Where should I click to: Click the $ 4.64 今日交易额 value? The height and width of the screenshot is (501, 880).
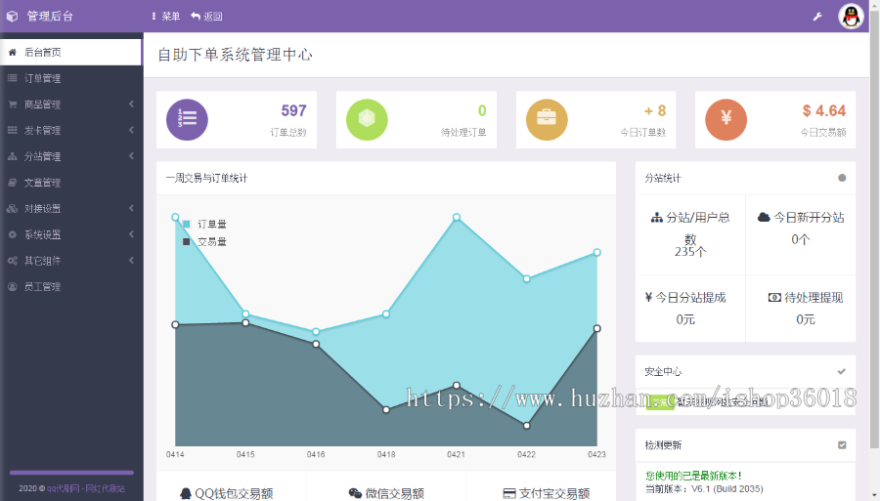(x=824, y=110)
